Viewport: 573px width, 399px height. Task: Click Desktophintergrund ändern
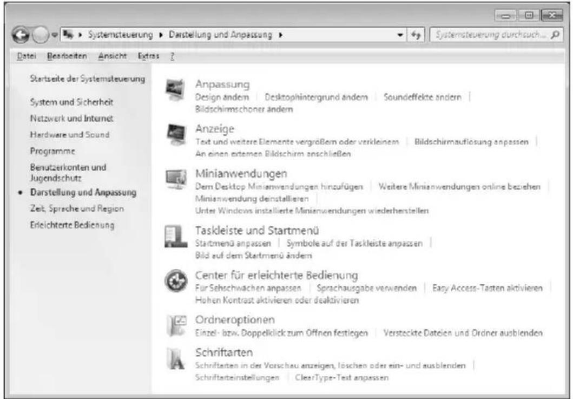316,97
